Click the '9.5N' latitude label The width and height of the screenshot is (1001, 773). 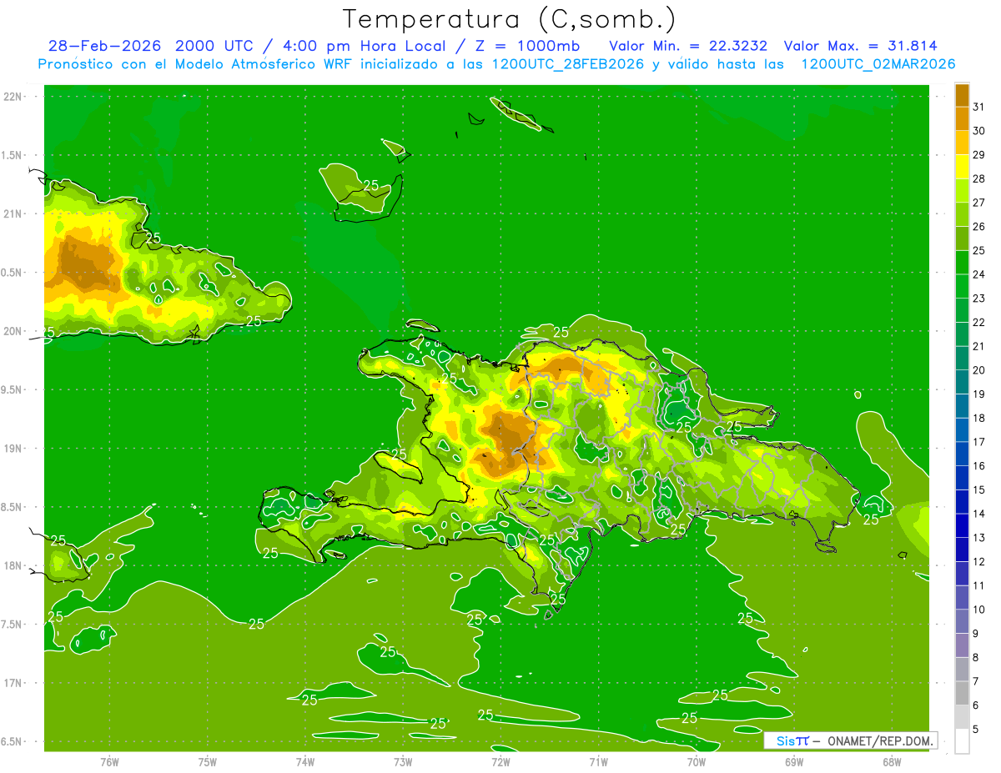tap(13, 389)
